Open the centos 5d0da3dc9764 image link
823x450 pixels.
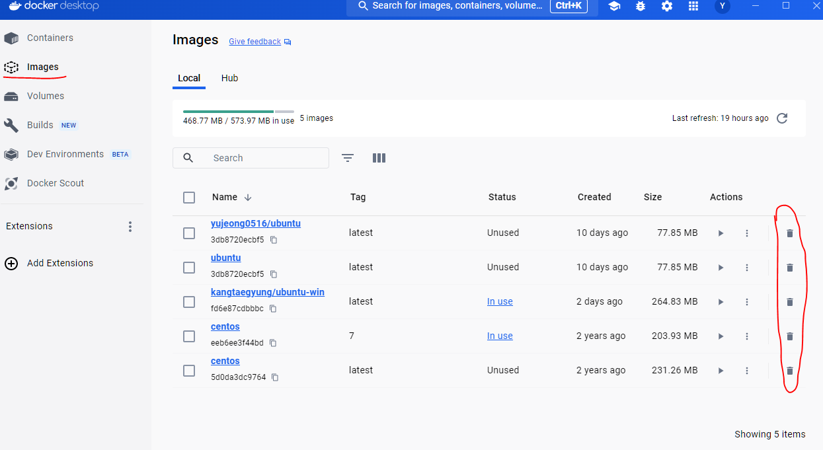[225, 361]
